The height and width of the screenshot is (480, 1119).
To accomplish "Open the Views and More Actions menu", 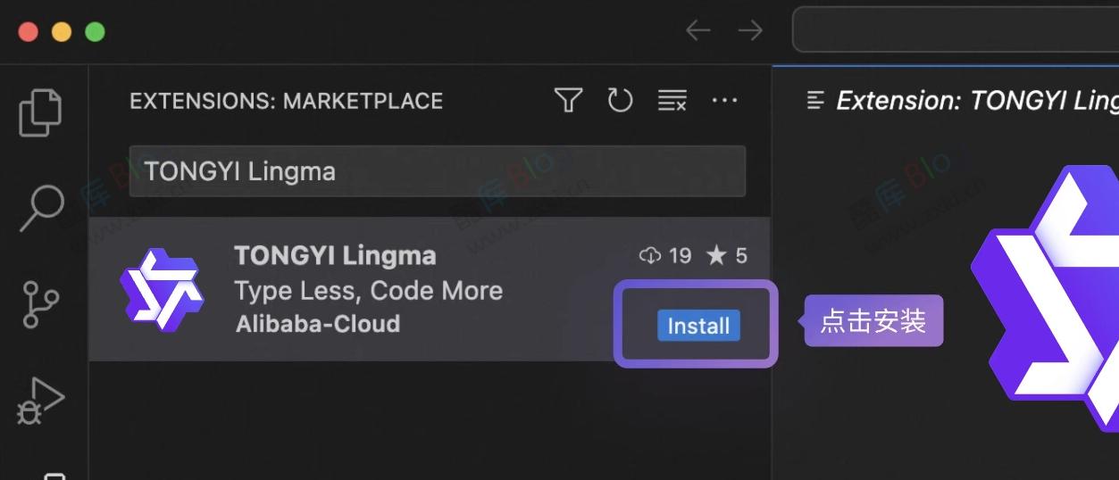I will tap(724, 100).
